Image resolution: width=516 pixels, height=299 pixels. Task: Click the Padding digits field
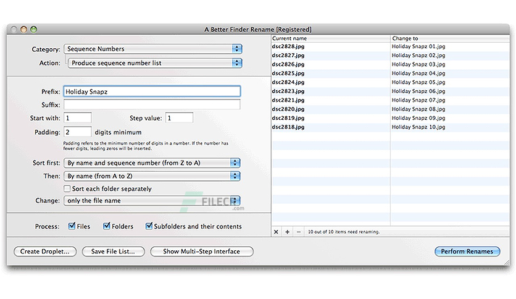(x=78, y=132)
